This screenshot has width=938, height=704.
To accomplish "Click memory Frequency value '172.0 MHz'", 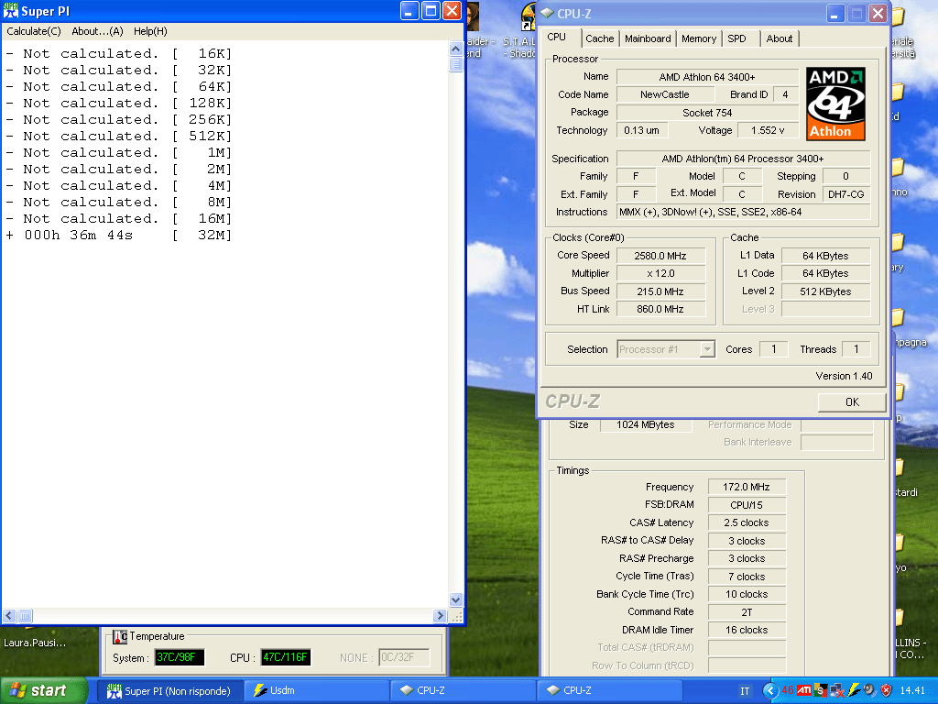I will coord(747,487).
